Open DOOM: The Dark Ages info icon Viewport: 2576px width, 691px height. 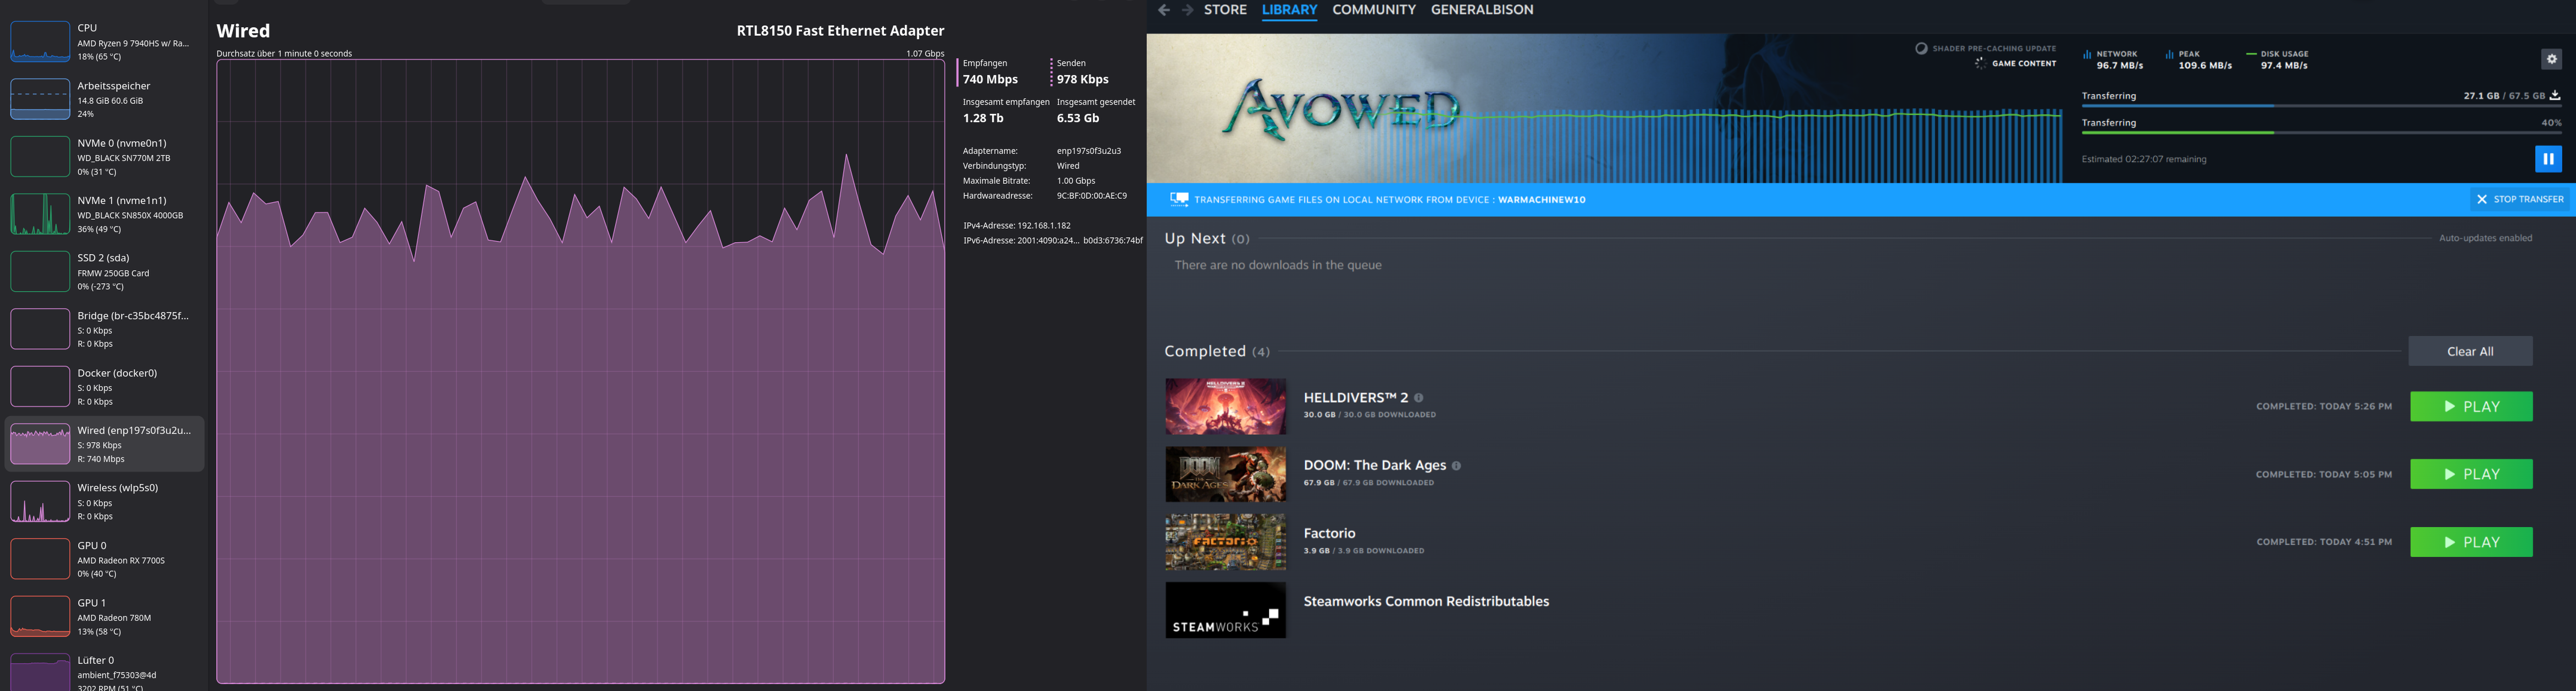point(1456,466)
